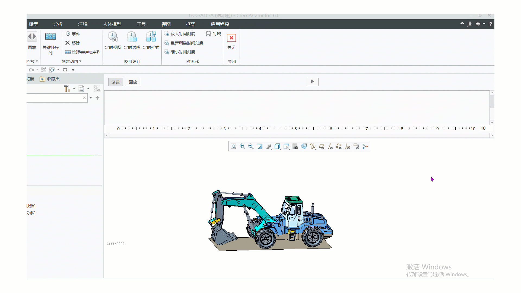Click 缩小时间刻度 zoom out timeline
521x293 pixels.
(180, 52)
